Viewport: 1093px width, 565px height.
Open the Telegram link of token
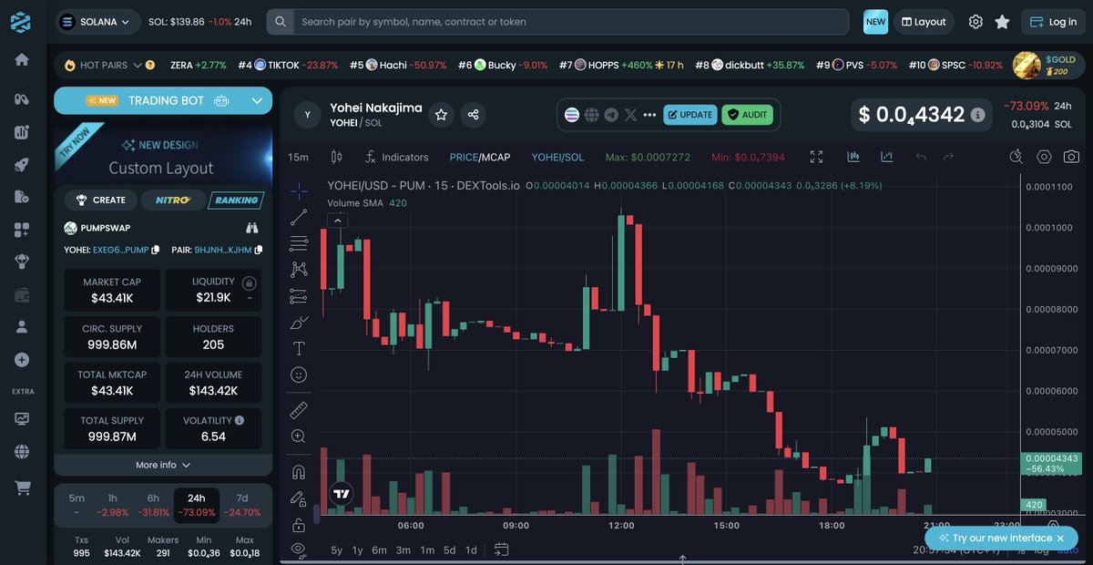(610, 115)
